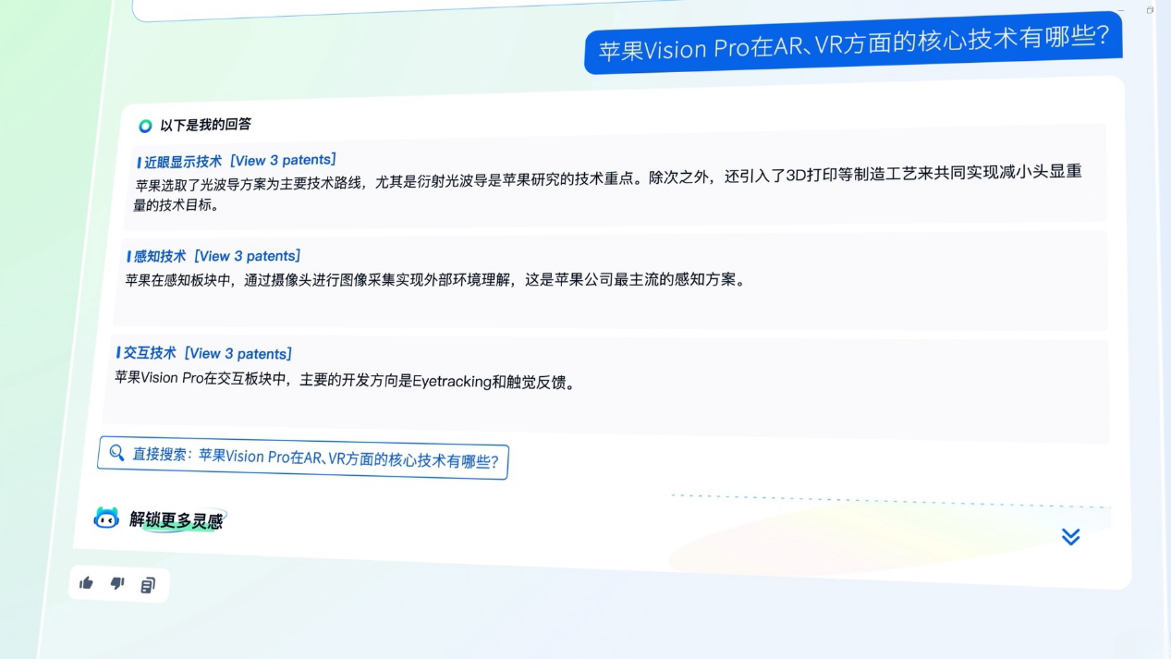This screenshot has height=659, width=1171.
Task: Click the 交互技术 heading
Action: click(150, 353)
